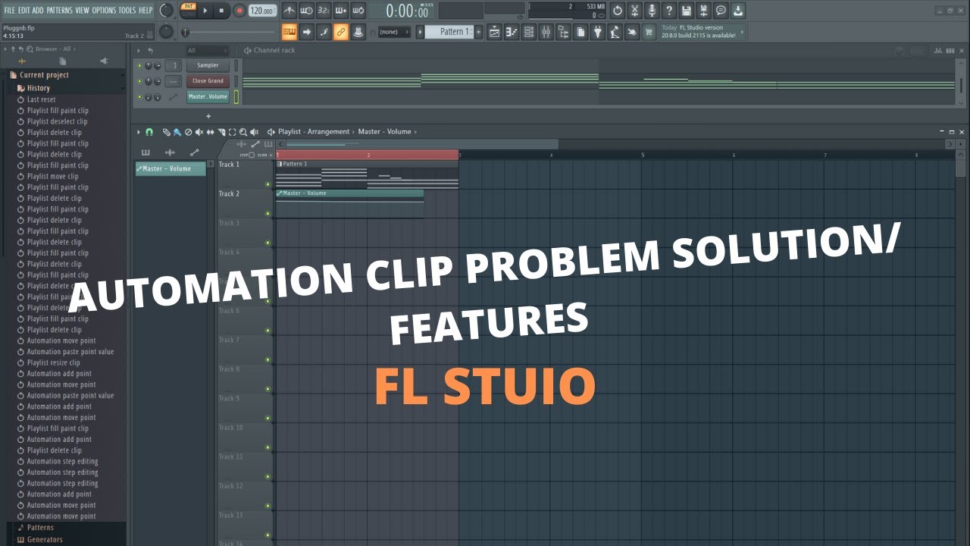Click the download content icon
Viewport: 970px width, 546px height.
(x=738, y=11)
